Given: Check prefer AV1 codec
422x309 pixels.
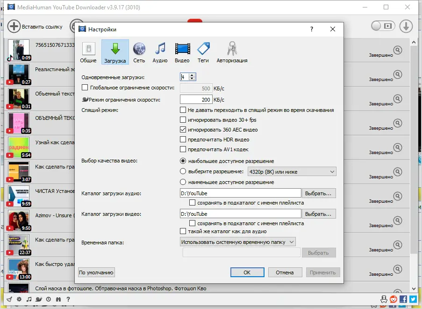Looking at the screenshot, I should (x=183, y=149).
